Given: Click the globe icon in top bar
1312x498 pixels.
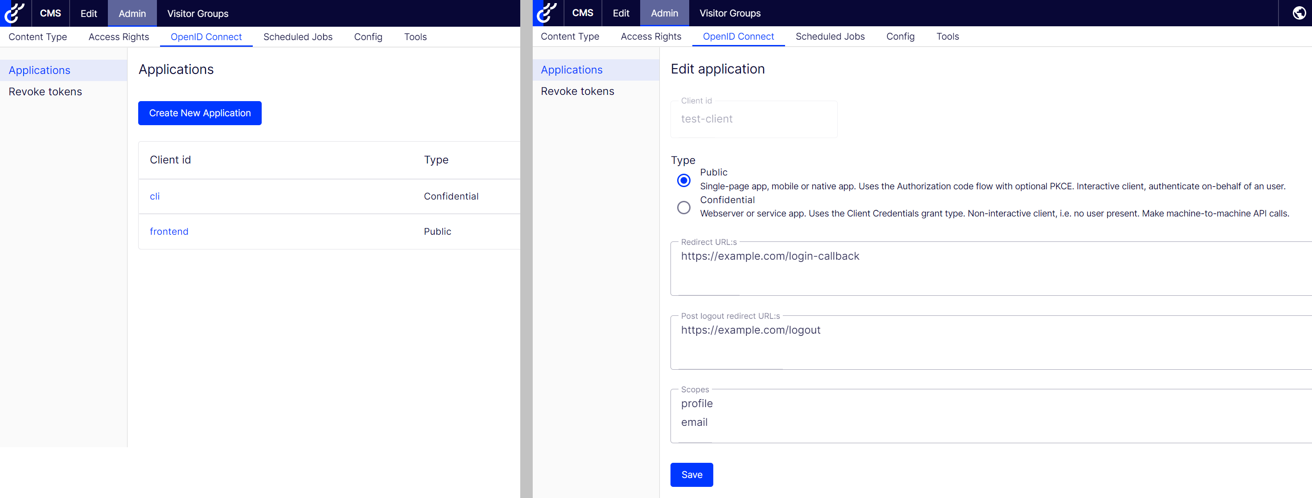Looking at the screenshot, I should pos(1299,13).
